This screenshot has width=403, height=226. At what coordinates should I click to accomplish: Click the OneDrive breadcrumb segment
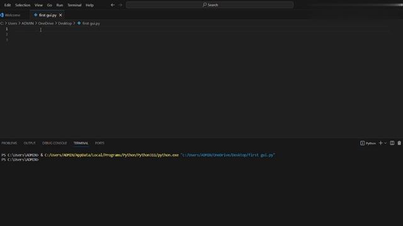tap(46, 23)
